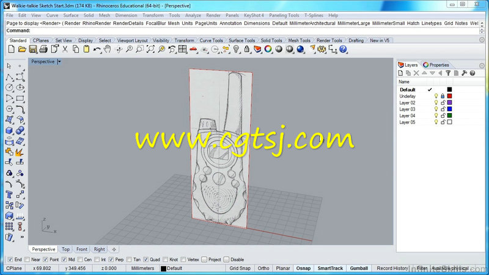Open a file with the folder icon
Image resolution: width=489 pixels, height=275 pixels.
coord(22,50)
